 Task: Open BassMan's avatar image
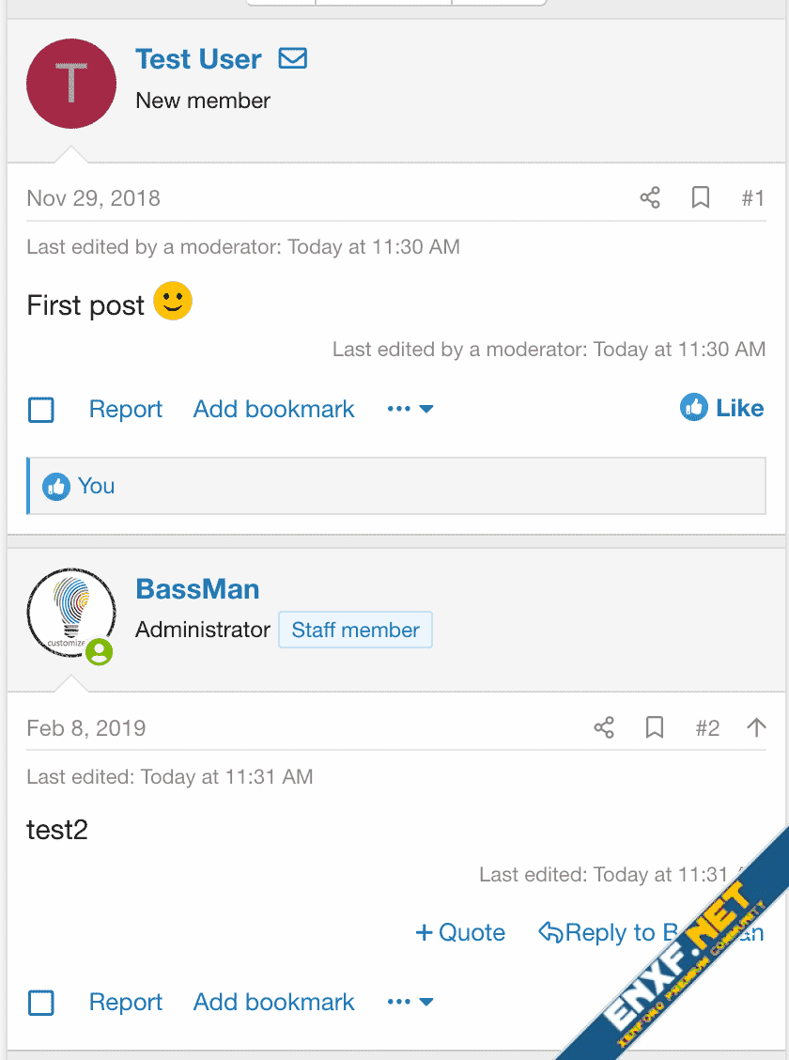point(71,613)
